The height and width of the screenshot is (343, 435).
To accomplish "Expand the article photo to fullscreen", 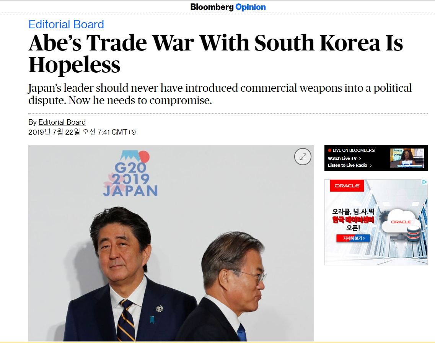I will click(x=303, y=157).
